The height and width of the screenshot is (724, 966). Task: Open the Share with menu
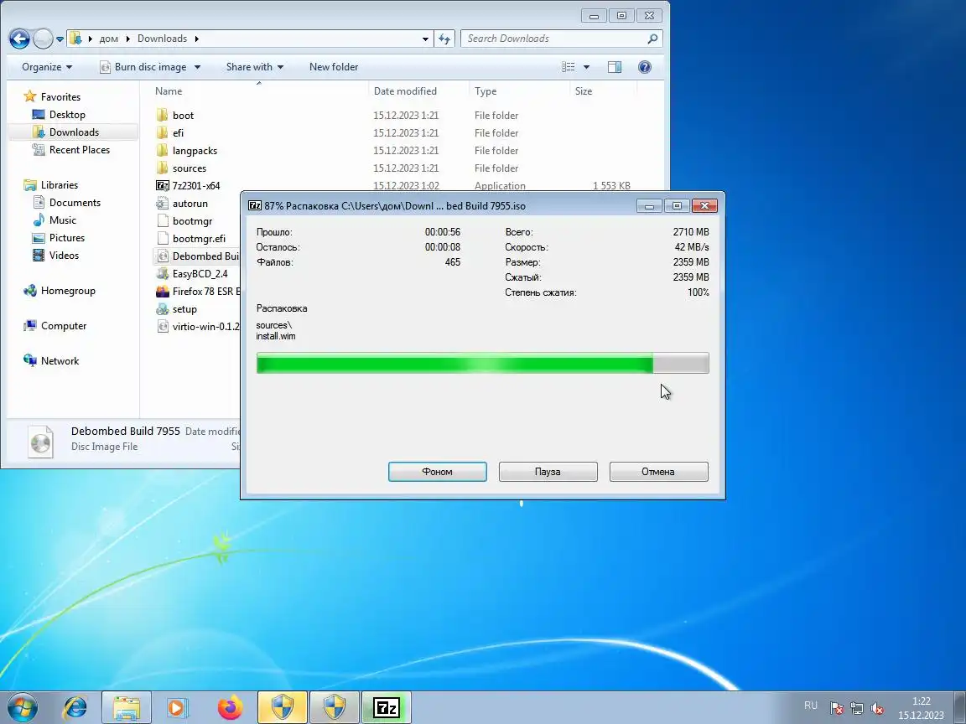click(254, 66)
